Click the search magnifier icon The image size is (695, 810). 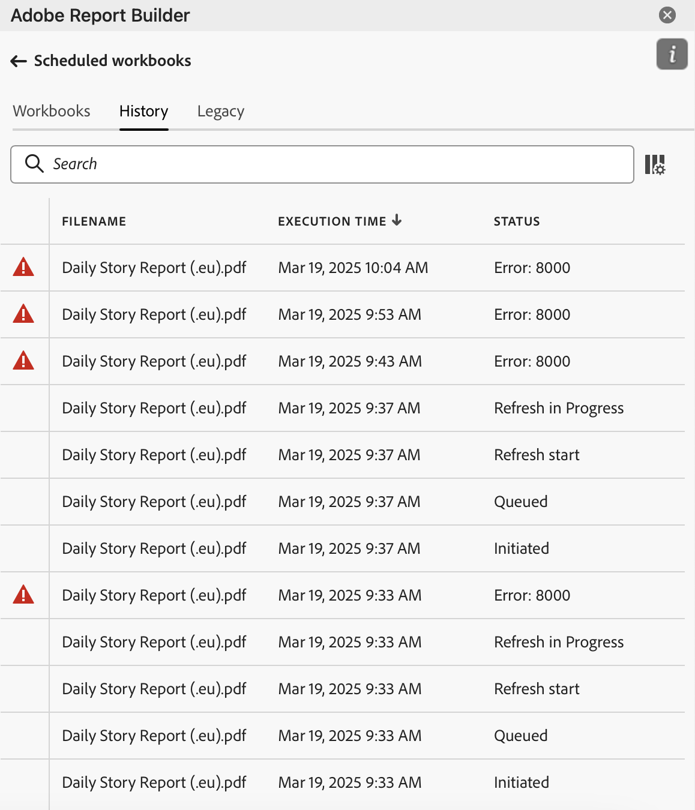[34, 164]
